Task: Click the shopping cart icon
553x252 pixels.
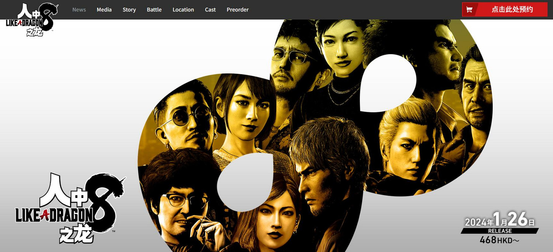Action: coord(469,10)
